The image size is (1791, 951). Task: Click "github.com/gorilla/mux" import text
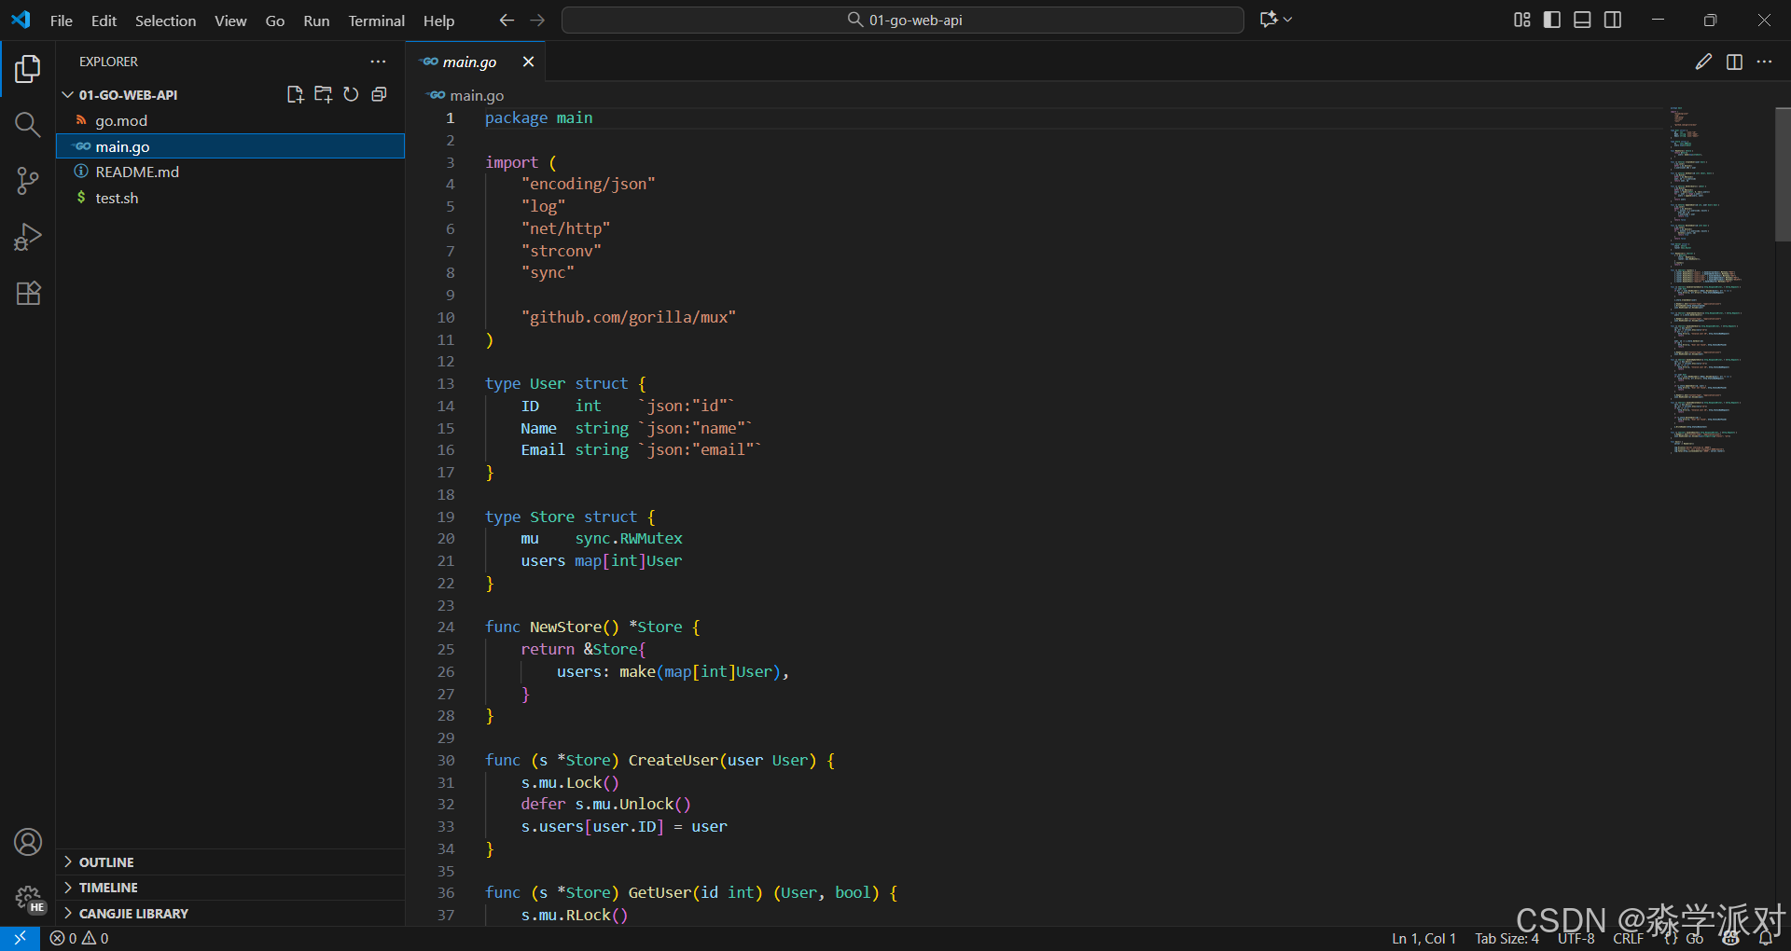(x=629, y=317)
